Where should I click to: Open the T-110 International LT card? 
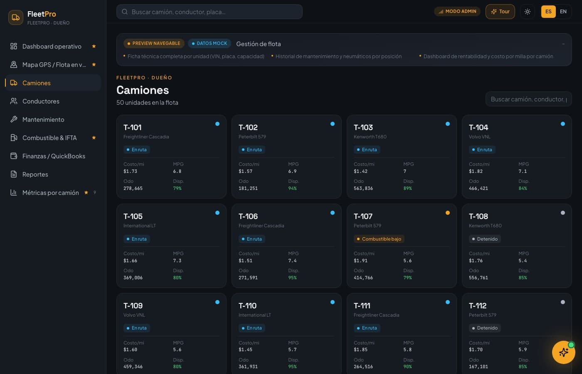click(286, 334)
